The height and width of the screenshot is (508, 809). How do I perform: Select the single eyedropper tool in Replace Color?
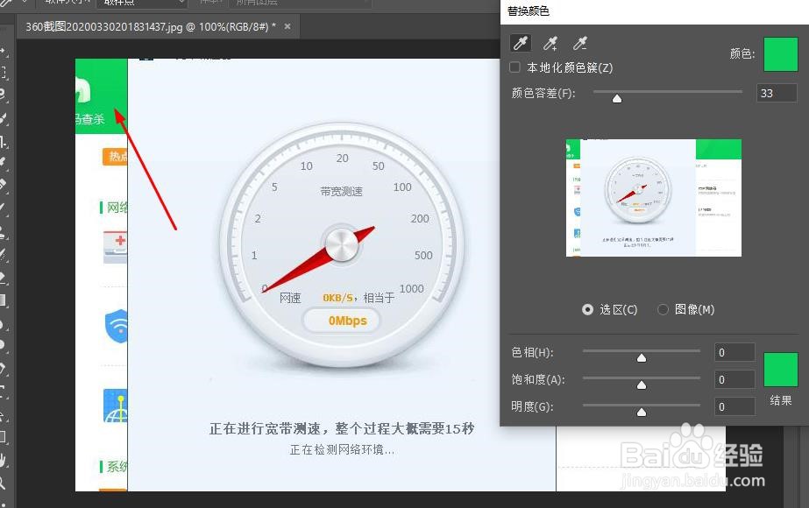point(521,41)
